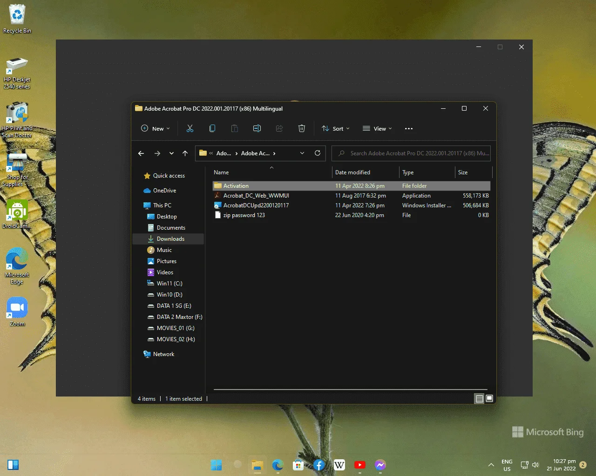Open the Sort dropdown
This screenshot has height=476, width=596.
(x=336, y=129)
